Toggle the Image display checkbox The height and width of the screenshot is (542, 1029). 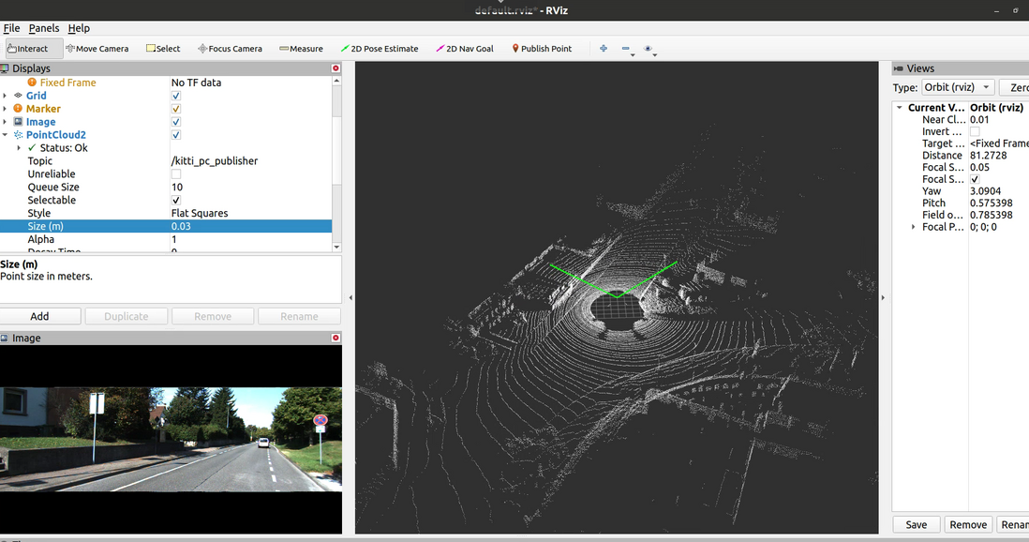[176, 122]
